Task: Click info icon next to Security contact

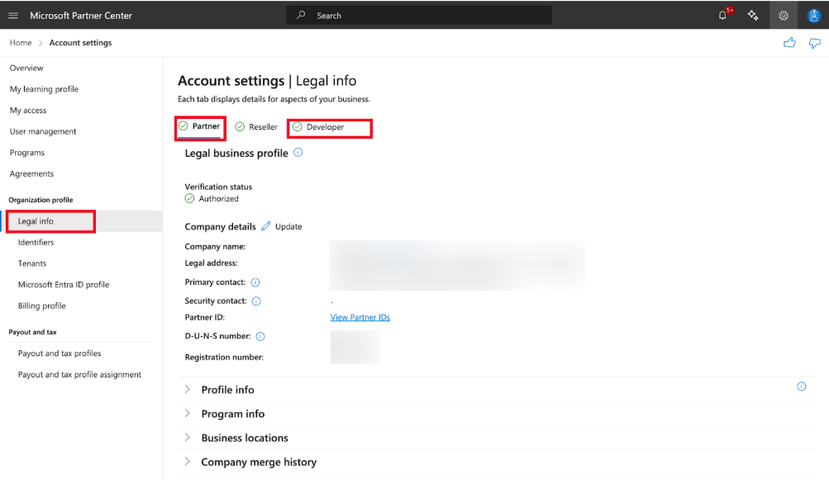Action: click(256, 301)
